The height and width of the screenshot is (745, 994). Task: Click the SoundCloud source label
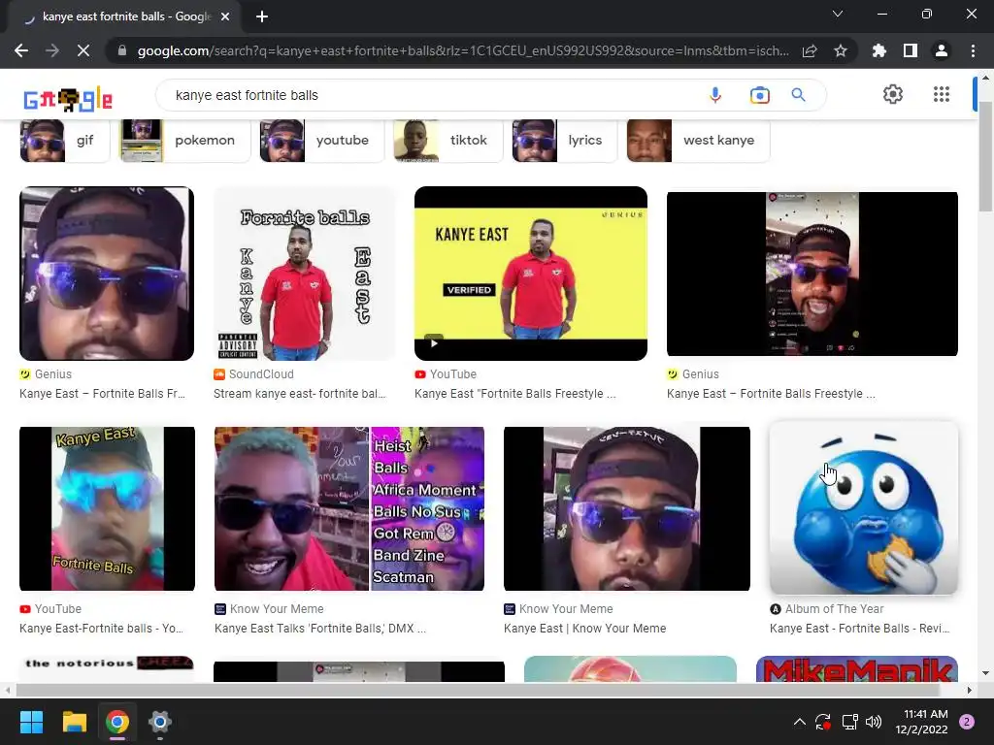261,374
